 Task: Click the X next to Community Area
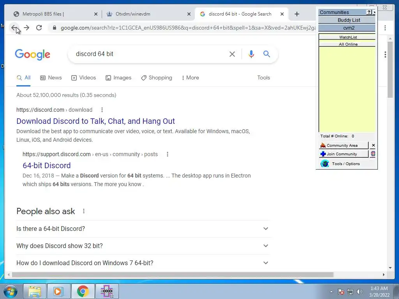373,146
